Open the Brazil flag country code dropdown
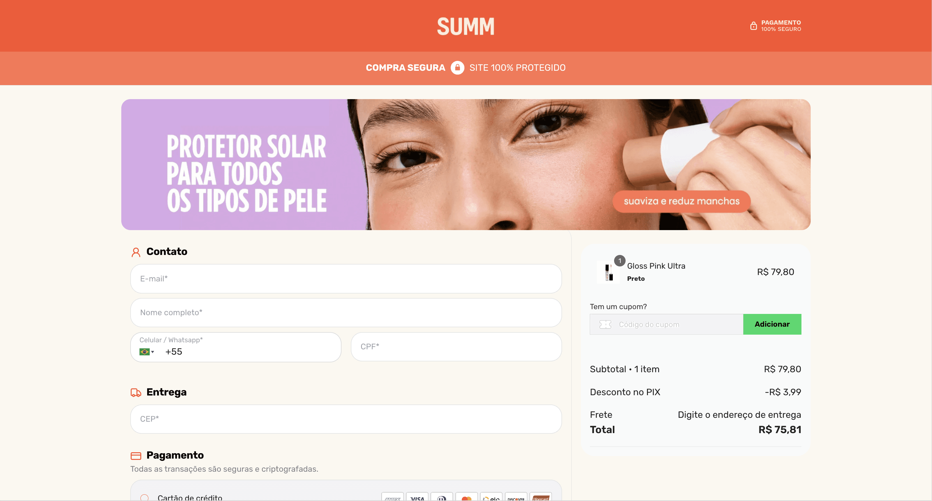This screenshot has height=501, width=932. (147, 352)
